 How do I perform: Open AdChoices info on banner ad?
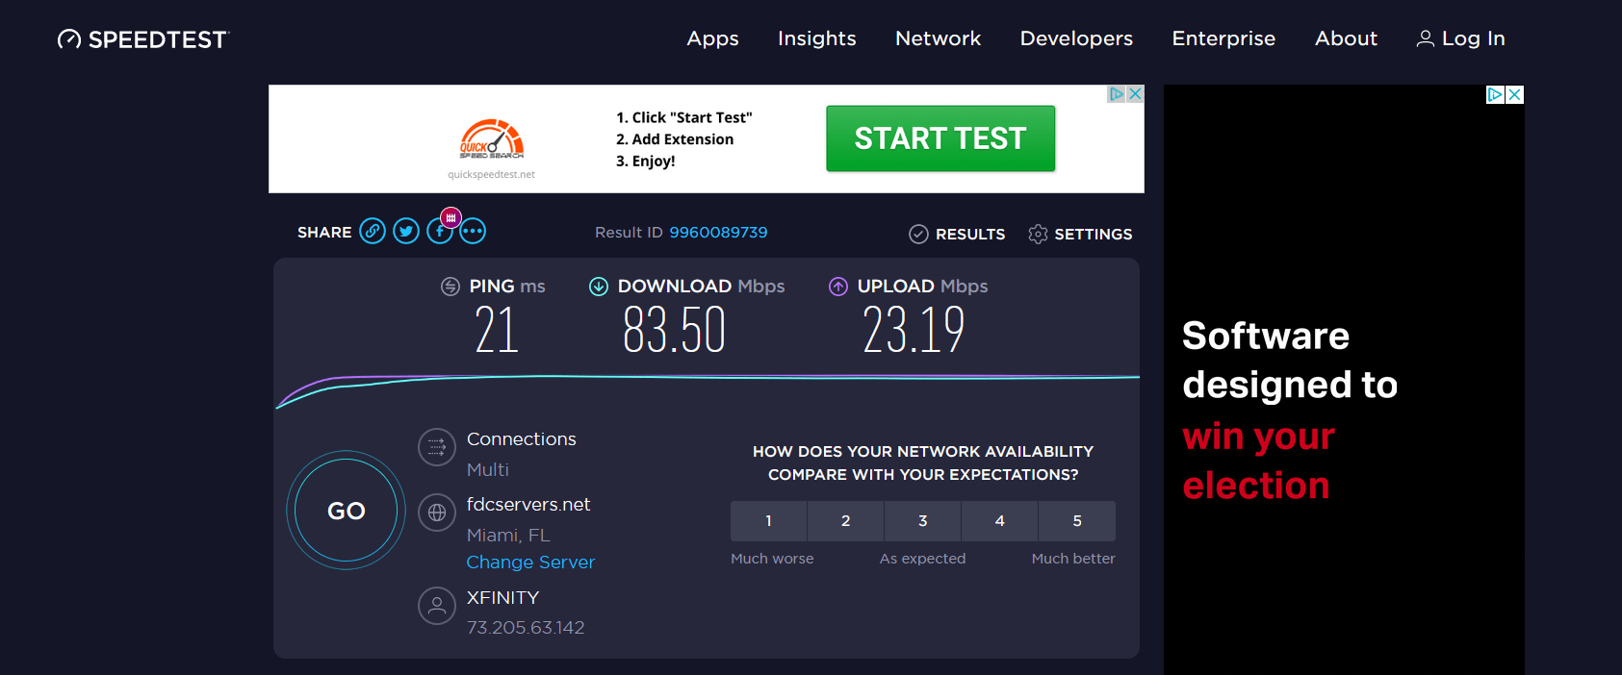click(x=1117, y=93)
